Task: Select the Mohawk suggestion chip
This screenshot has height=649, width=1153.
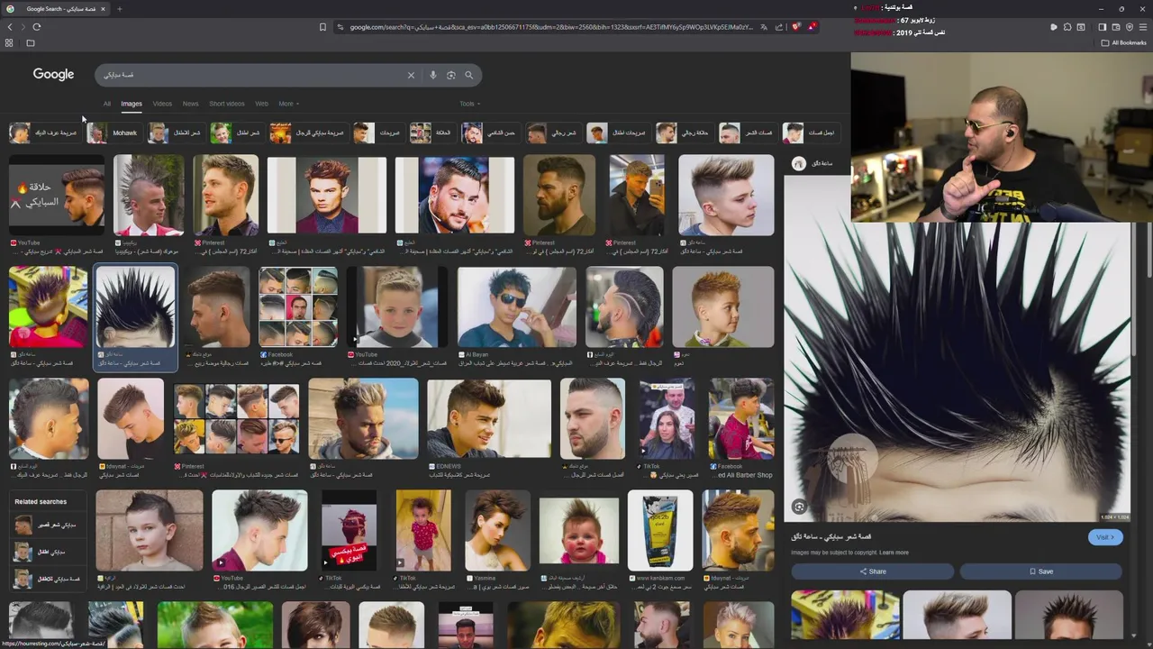Action: [113, 133]
